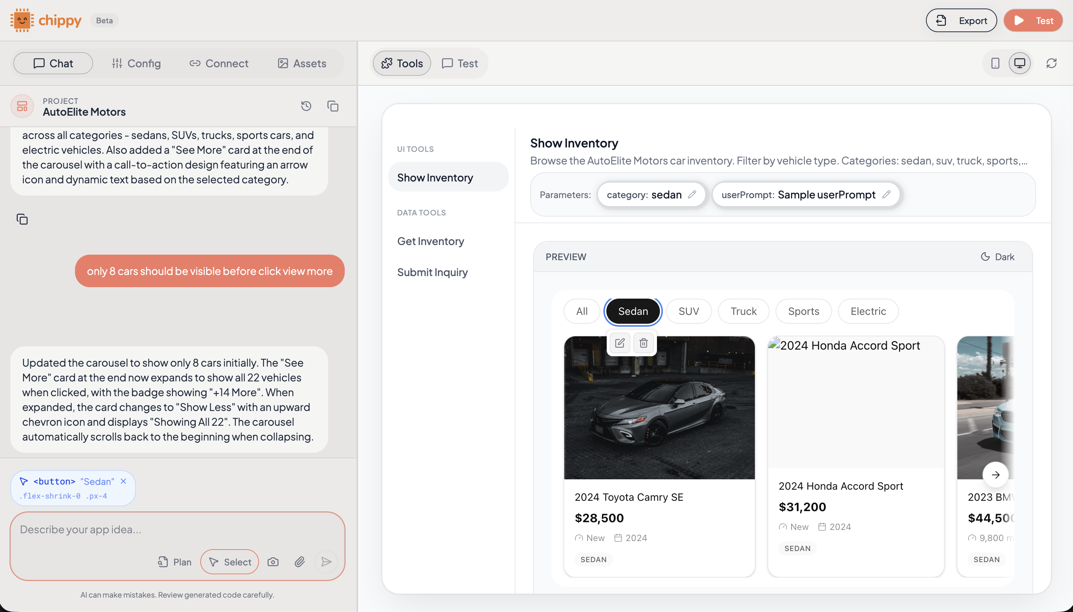This screenshot has height=612, width=1073.
Task: Click the orange Test run button
Action: pos(1033,20)
